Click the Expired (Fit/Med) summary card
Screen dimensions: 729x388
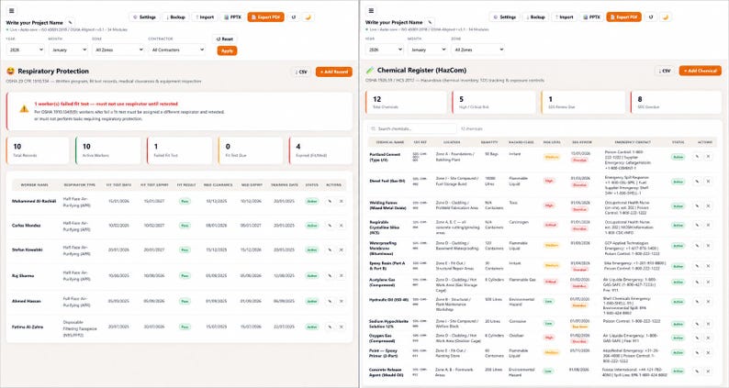[320, 150]
